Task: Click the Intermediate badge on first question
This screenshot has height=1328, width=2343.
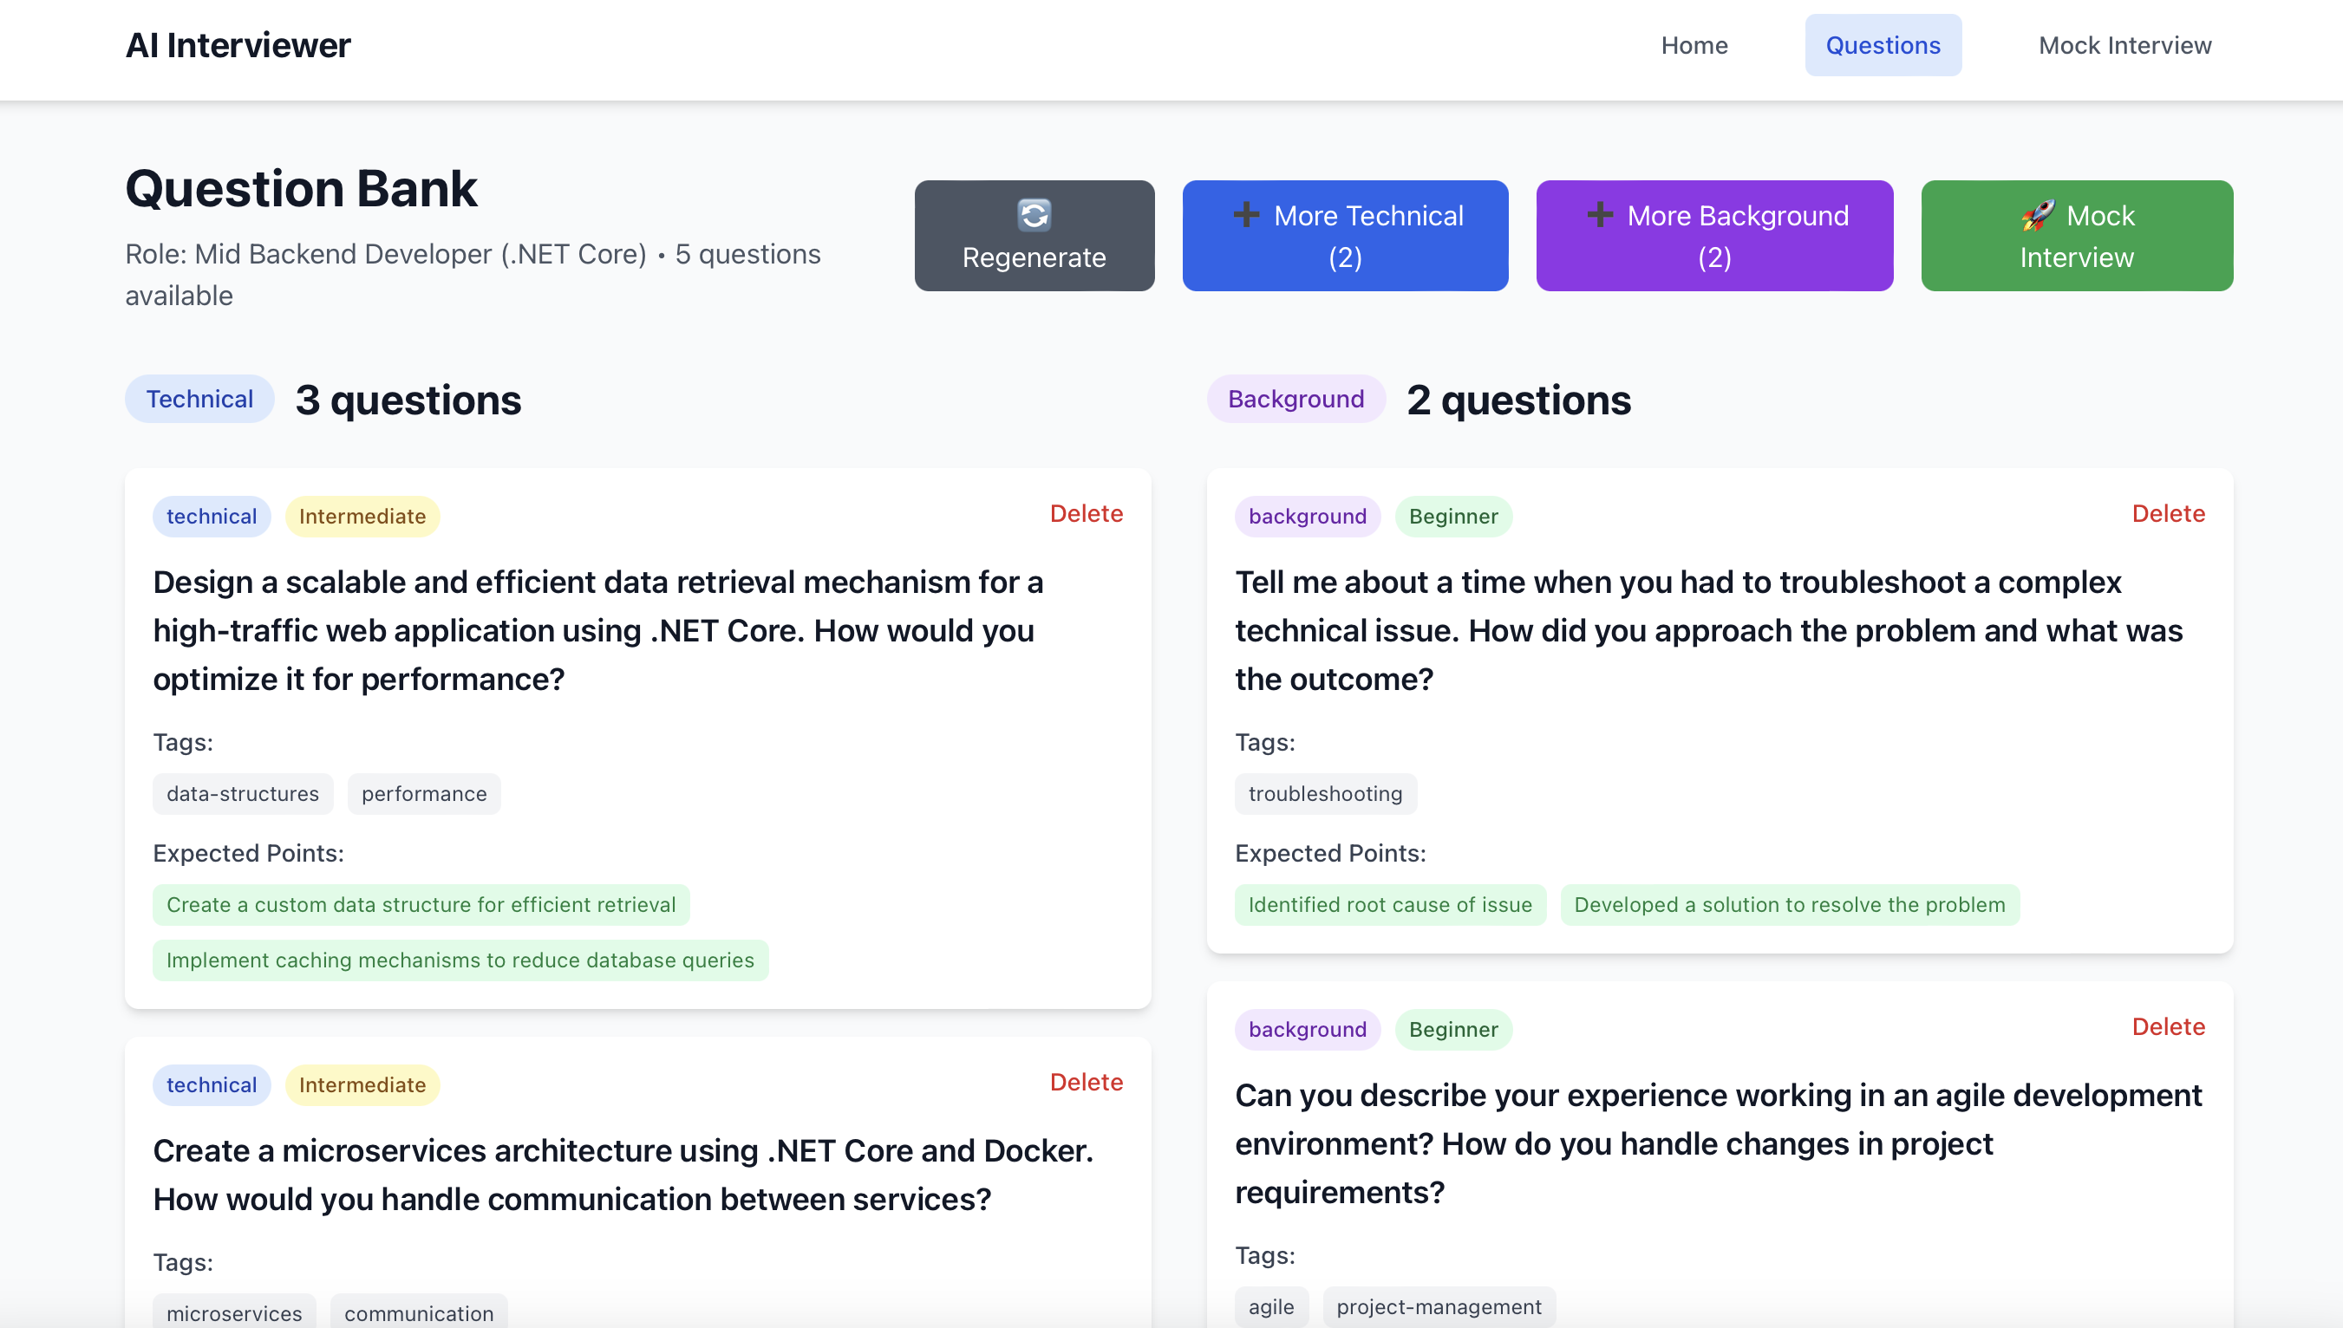Action: pos(362,518)
